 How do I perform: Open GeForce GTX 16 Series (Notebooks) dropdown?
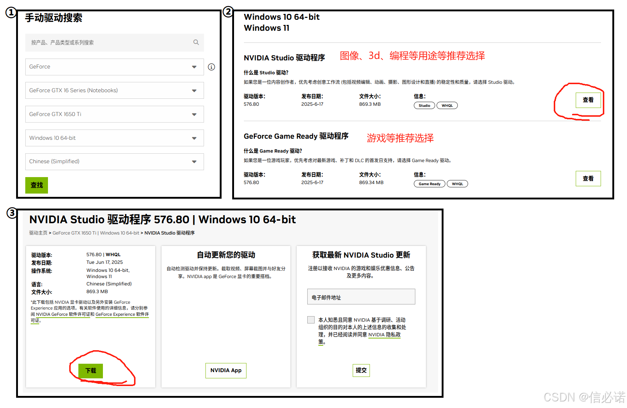coord(114,90)
